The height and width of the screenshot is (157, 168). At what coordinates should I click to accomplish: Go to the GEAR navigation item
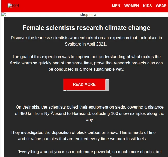pyautogui.click(x=161, y=6)
